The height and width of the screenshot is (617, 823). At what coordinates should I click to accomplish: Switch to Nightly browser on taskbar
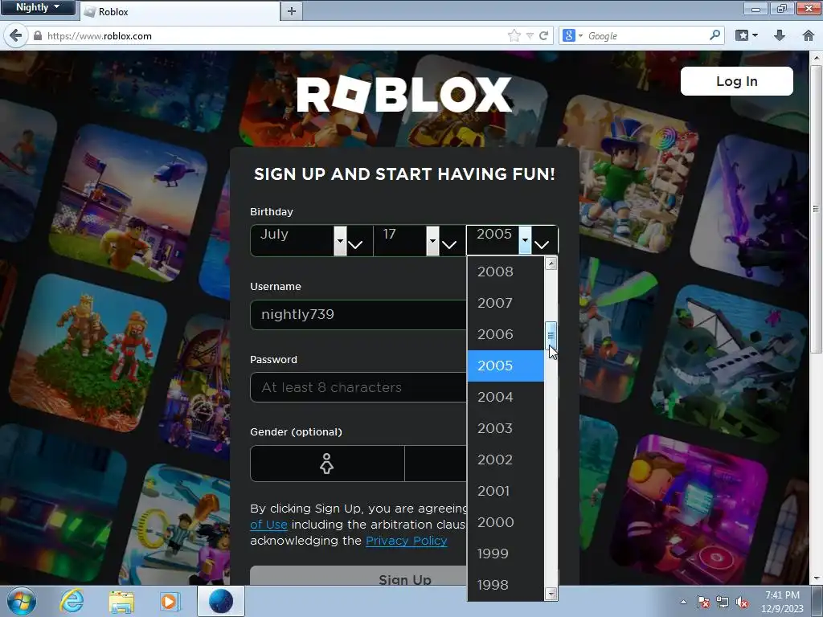[x=221, y=601]
